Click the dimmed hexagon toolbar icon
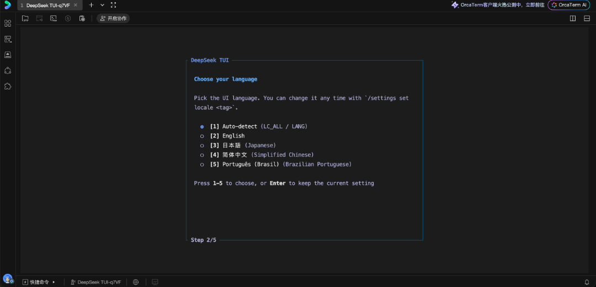The image size is (596, 287). [x=68, y=18]
